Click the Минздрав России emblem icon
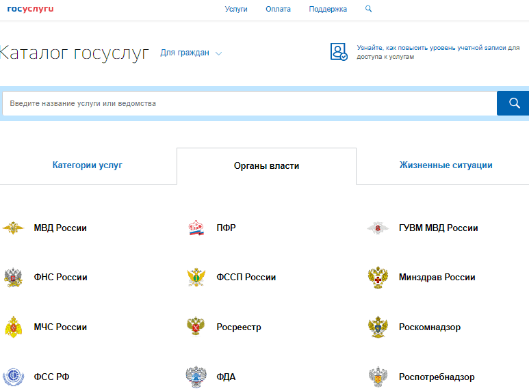 click(x=378, y=278)
